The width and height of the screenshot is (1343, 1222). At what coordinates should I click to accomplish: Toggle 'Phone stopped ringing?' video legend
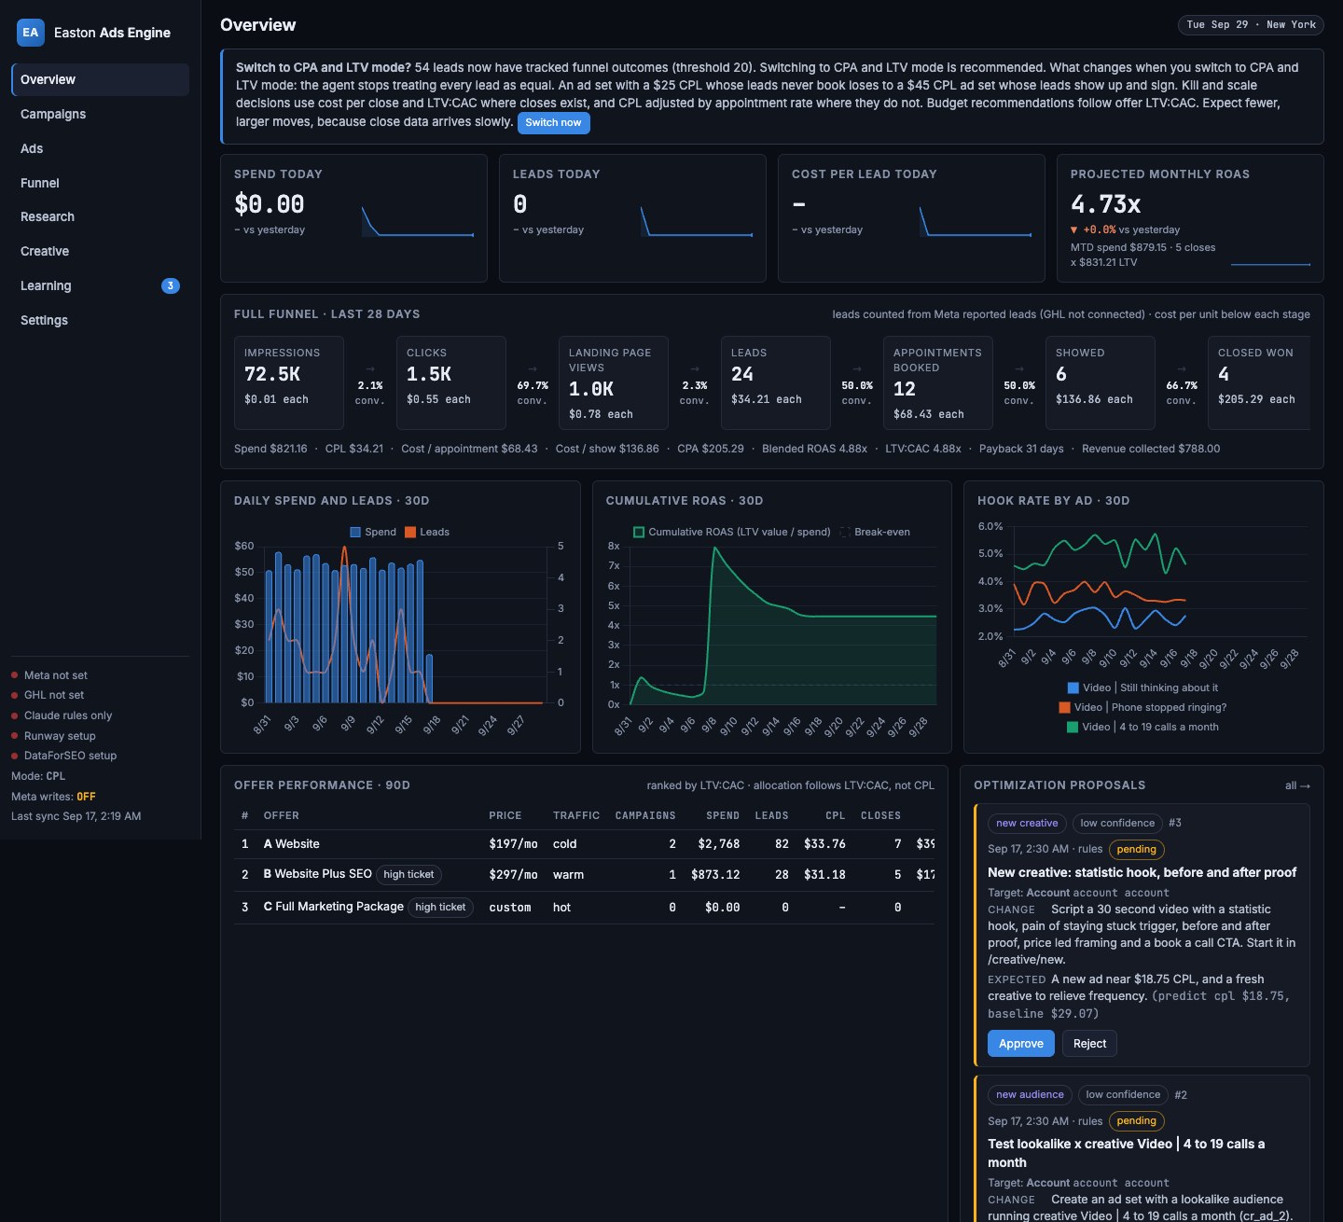(x=1142, y=707)
